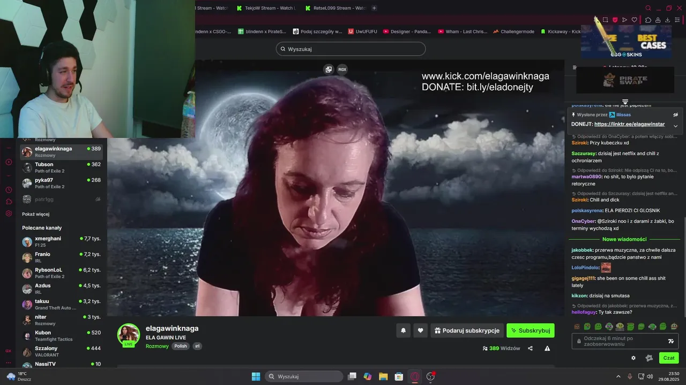Open the browser downloads icon

pyautogui.click(x=667, y=20)
